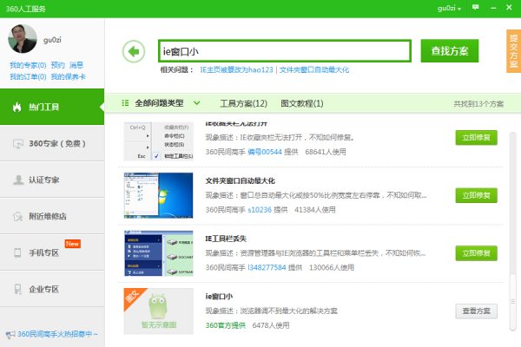Image resolution: width=521 pixels, height=347 pixels.
Task: Open 360专家(免费) monitor icon
Action: tap(16, 143)
